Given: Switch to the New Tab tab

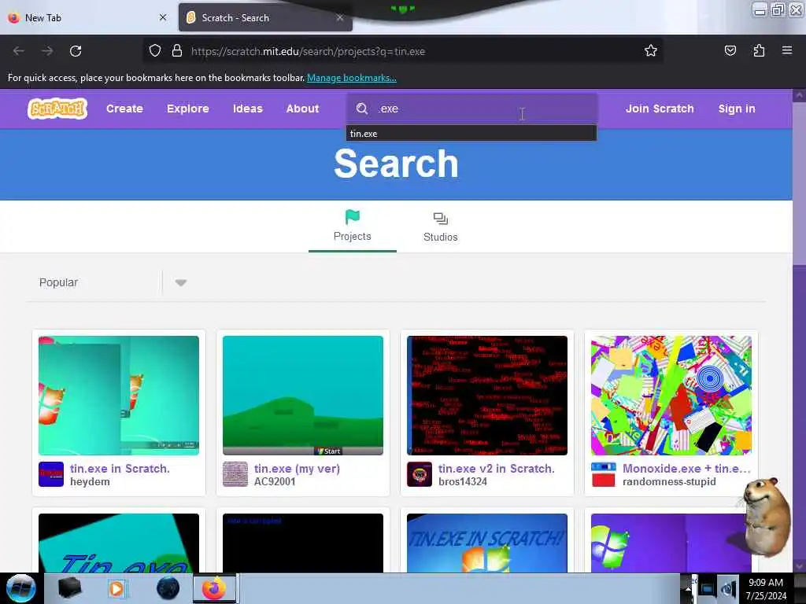Looking at the screenshot, I should (87, 17).
